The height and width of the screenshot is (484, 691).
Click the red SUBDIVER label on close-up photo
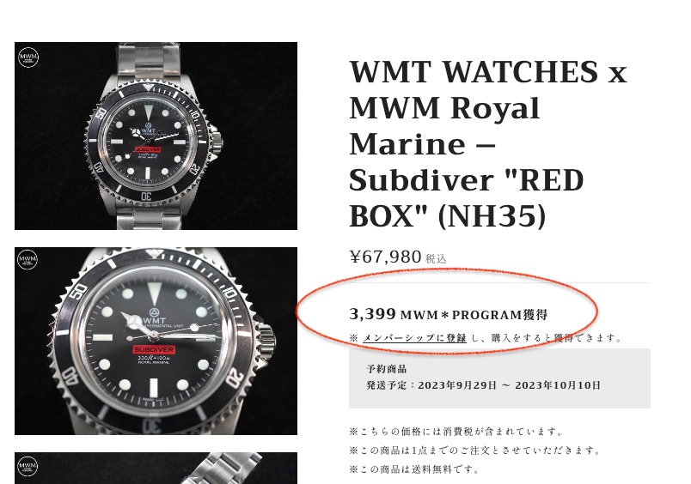tap(154, 349)
